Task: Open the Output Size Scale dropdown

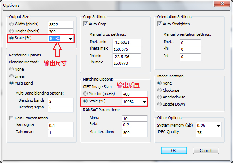Action: [x=70, y=39]
